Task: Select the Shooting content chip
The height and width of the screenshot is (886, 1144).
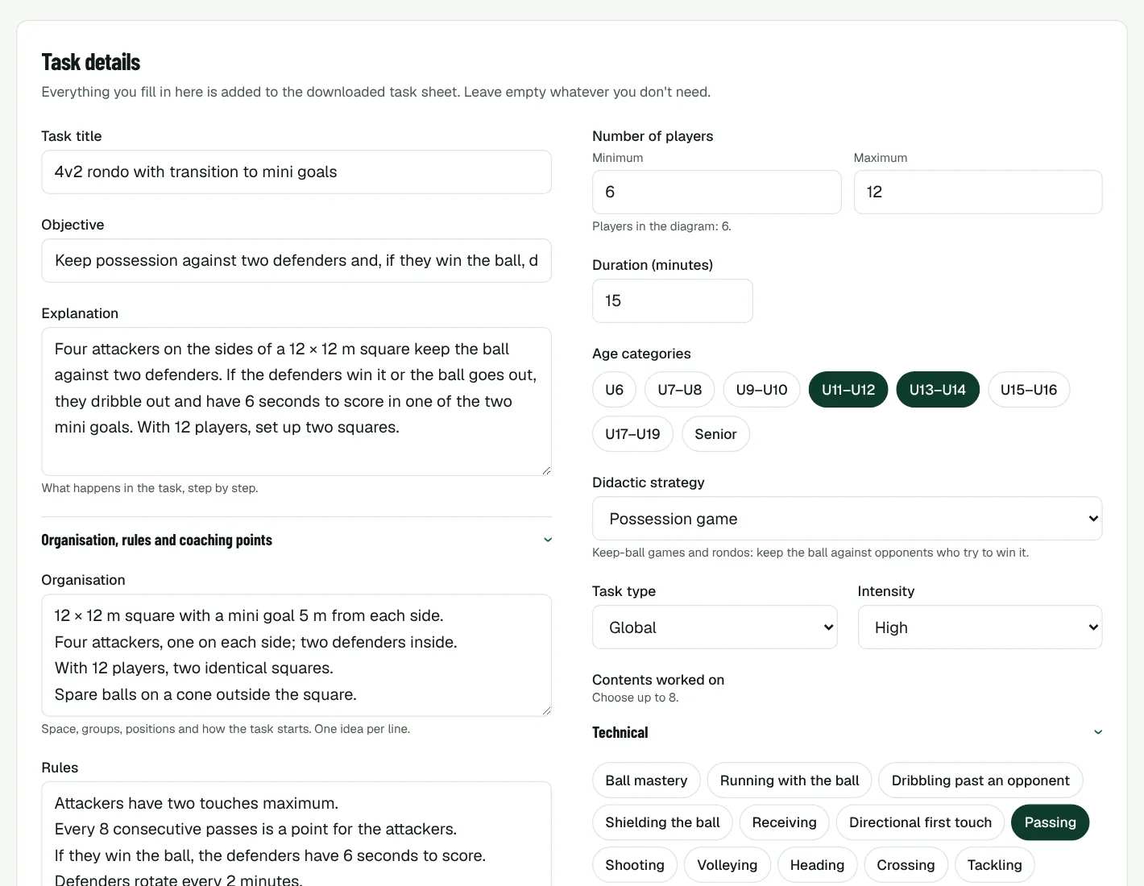Action: point(635,865)
